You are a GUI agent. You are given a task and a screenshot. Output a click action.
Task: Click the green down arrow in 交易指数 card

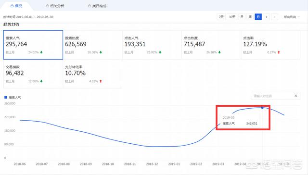click(x=41, y=81)
